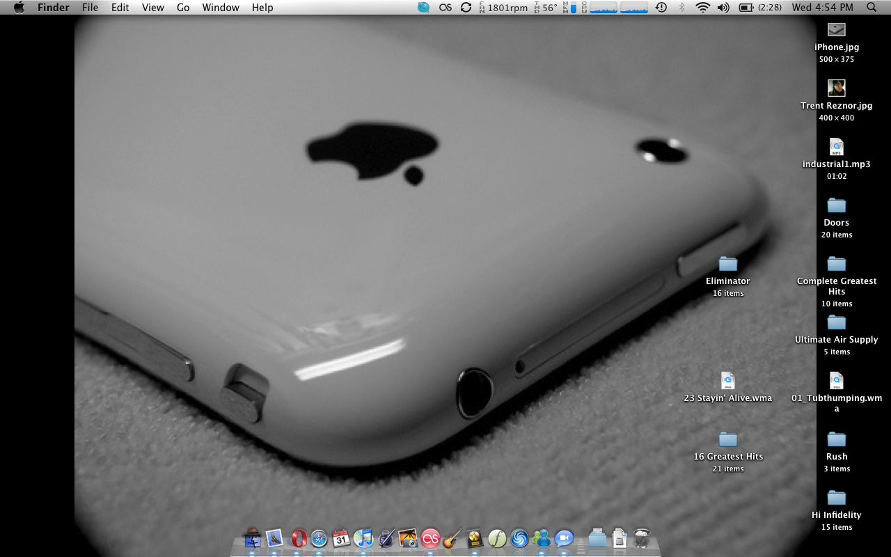Select the 23 Stayin' Alive.wma file
The height and width of the screenshot is (557, 891).
[x=728, y=380]
